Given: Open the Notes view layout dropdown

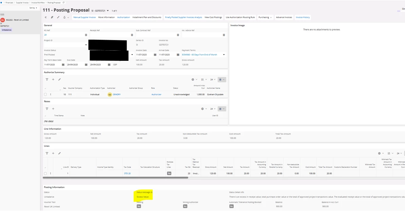Looking at the screenshot, I should tap(222, 109).
